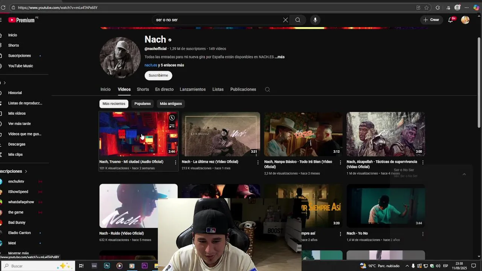The width and height of the screenshot is (482, 271).
Task: Open the Tácticas de supervivencia video title
Action: click(382, 164)
